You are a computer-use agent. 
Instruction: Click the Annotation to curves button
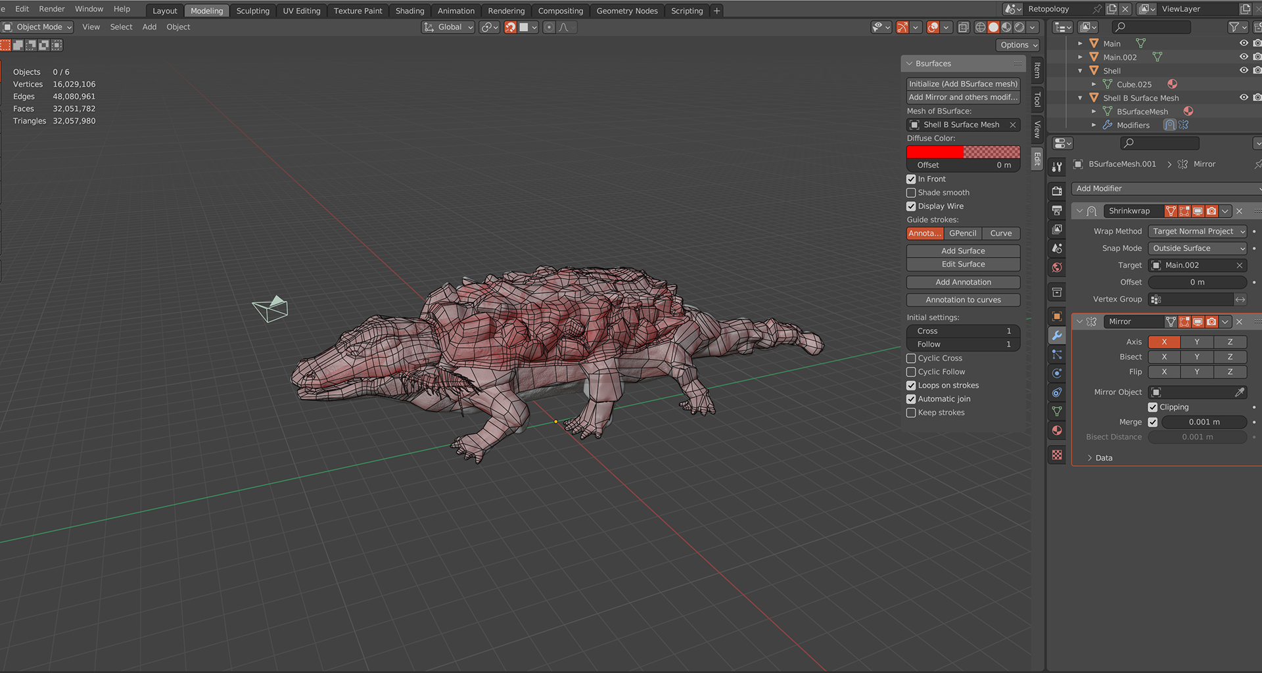coord(963,300)
